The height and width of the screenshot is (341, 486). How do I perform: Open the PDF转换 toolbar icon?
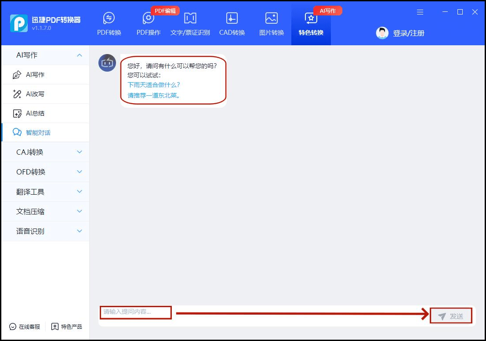coord(109,18)
